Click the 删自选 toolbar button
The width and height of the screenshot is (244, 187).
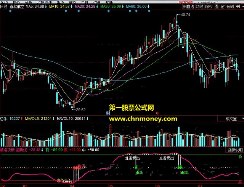coord(188,6)
